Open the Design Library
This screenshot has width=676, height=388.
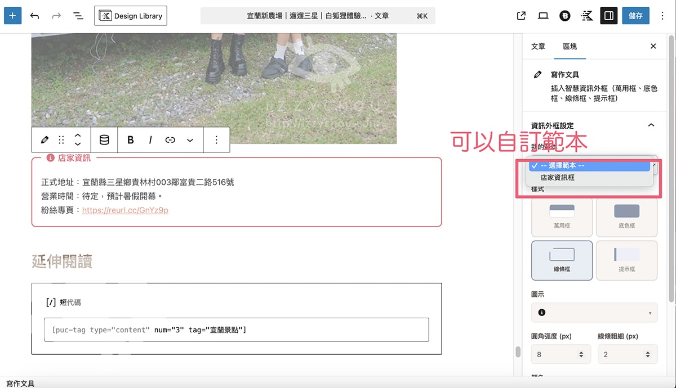[131, 16]
